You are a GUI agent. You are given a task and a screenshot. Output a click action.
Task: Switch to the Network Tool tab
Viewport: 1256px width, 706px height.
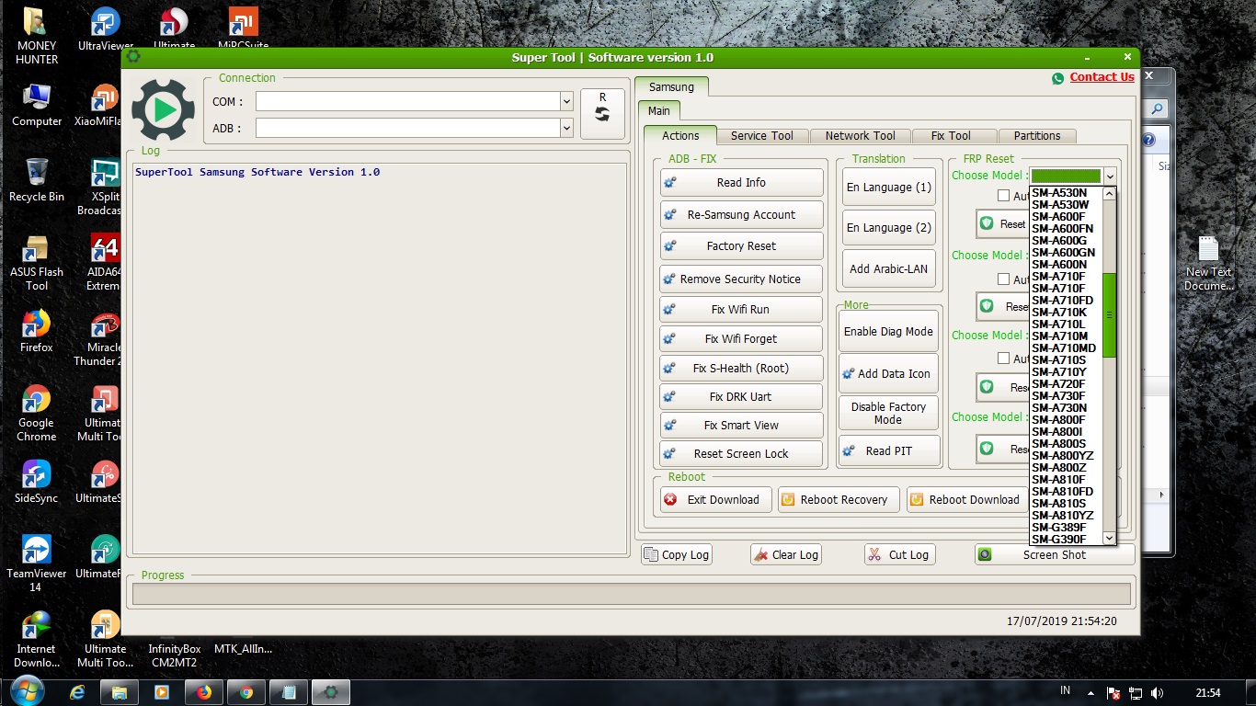pyautogui.click(x=860, y=136)
